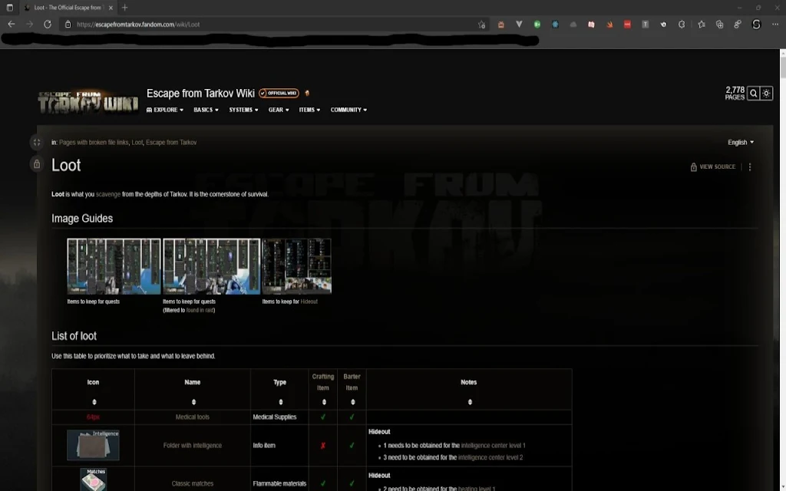
Task: Open the blue atom extension icon
Action: [555, 24]
